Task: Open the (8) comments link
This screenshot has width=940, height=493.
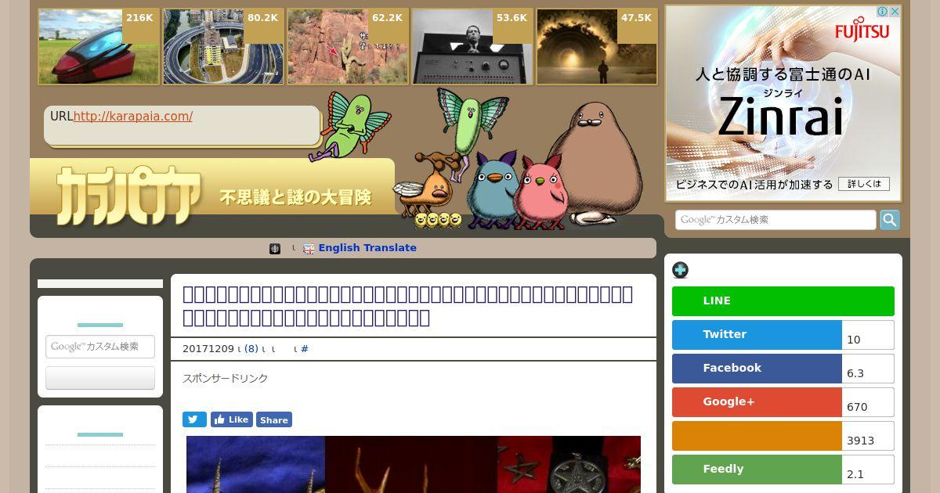Action: pos(251,349)
